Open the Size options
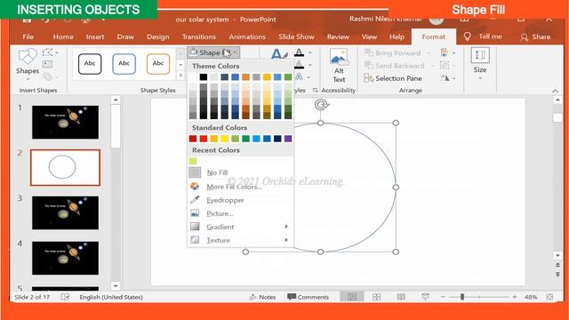This screenshot has width=569, height=320. pos(480,64)
